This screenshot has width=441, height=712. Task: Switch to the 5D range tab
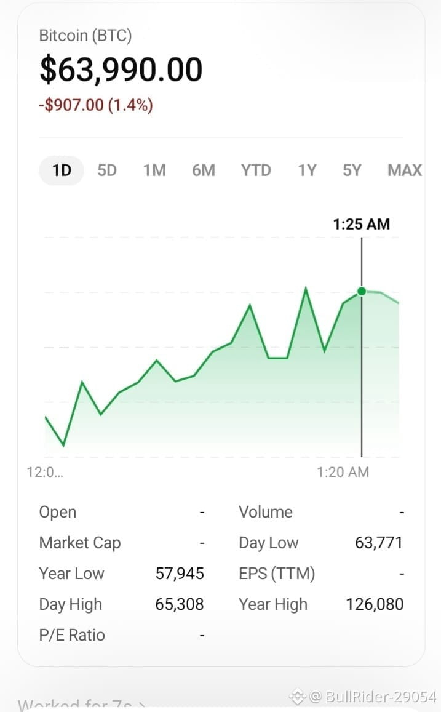pos(107,170)
